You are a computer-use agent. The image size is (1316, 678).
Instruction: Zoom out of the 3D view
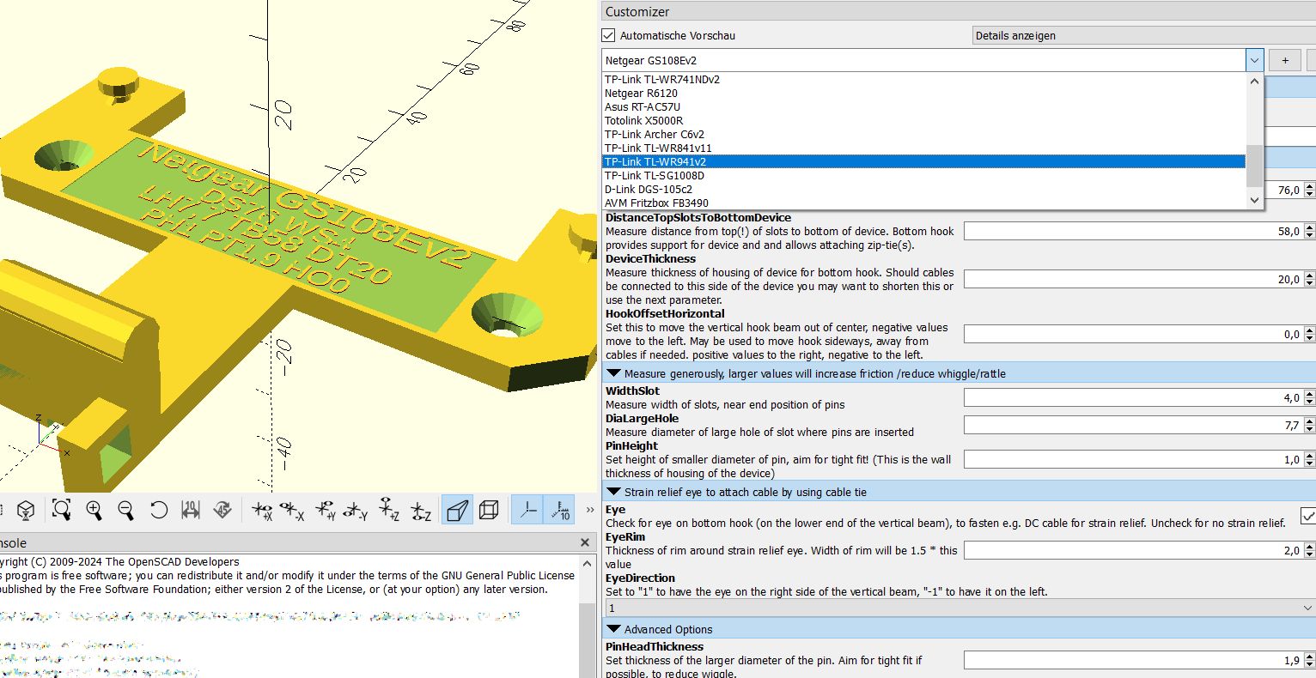(125, 511)
